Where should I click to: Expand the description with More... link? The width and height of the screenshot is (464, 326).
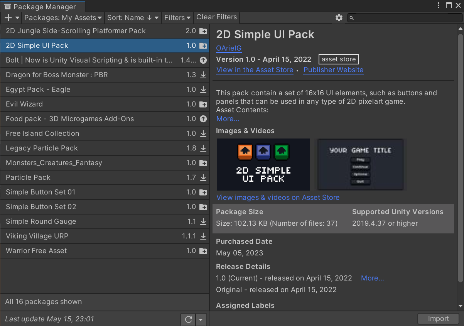228,119
